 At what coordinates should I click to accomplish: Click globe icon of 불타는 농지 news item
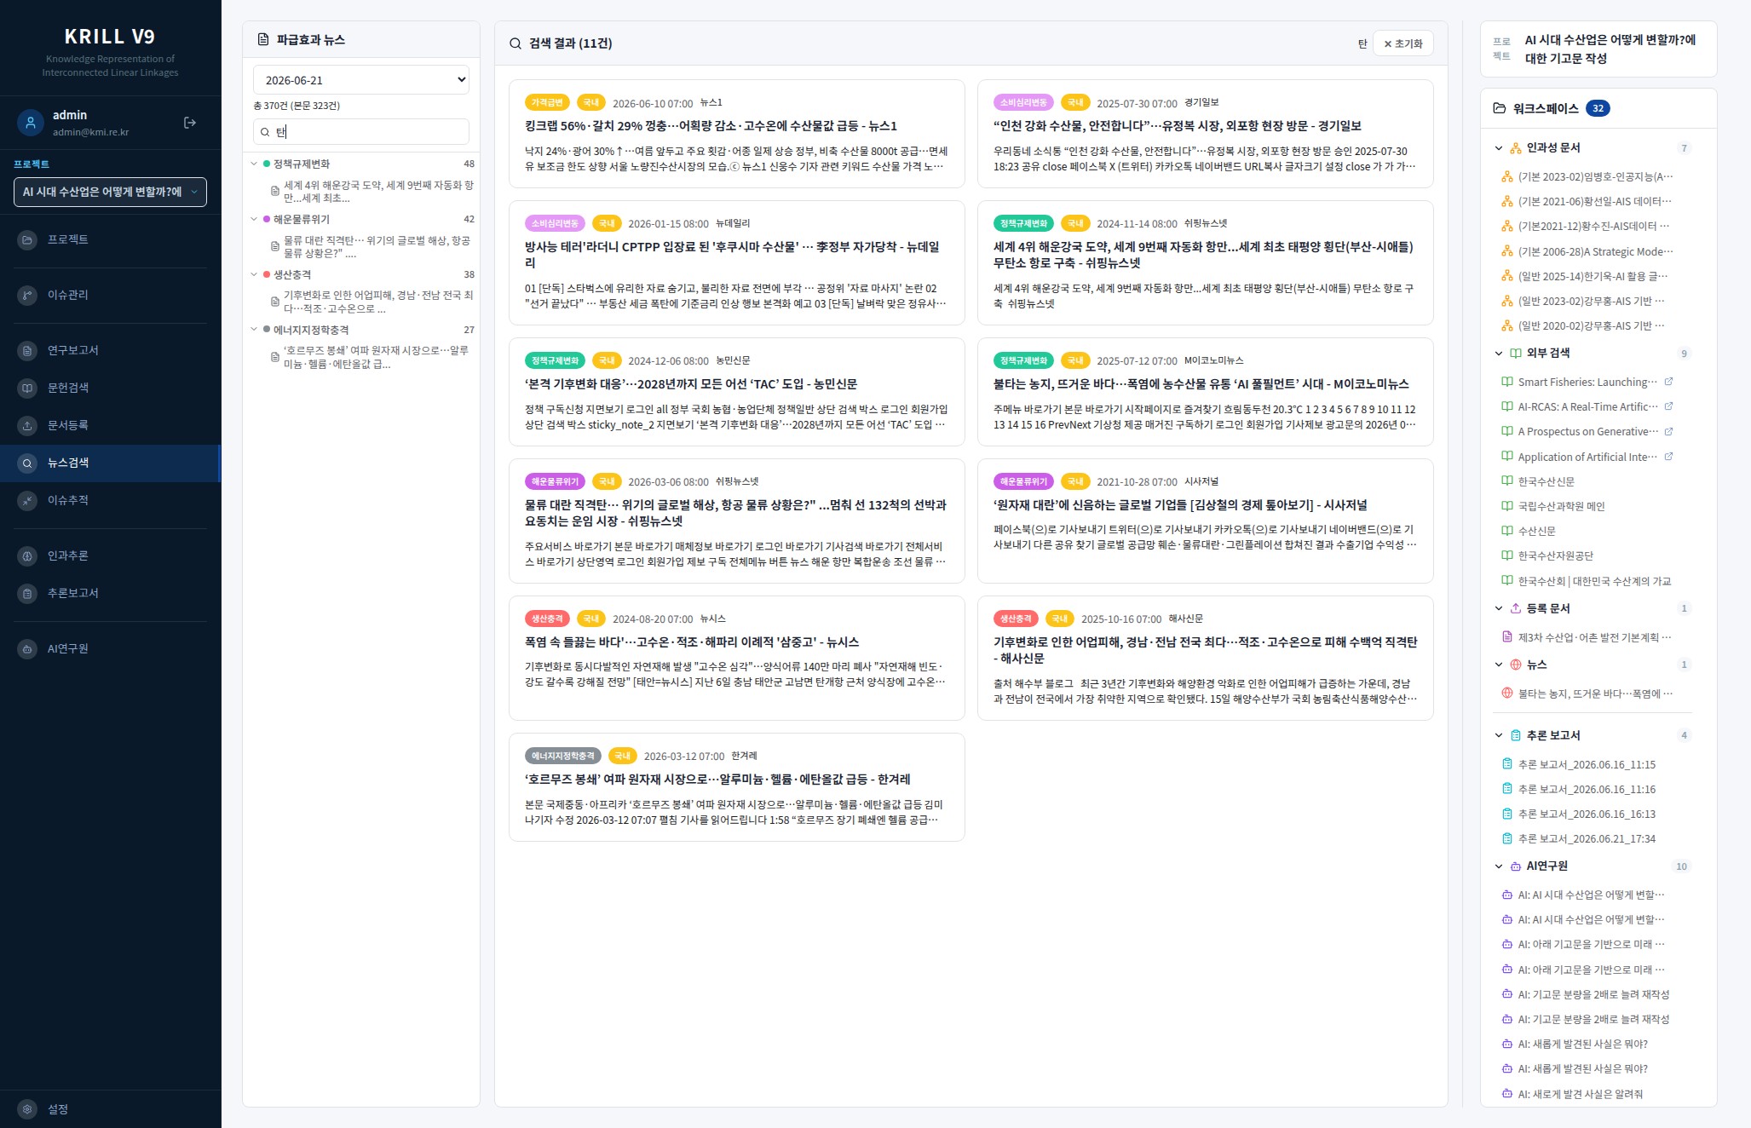(x=1506, y=693)
